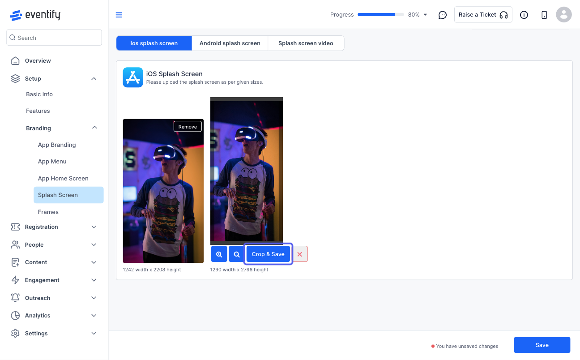This screenshot has height=360, width=580.
Task: Switch to Android splash screen tab
Action: point(230,43)
